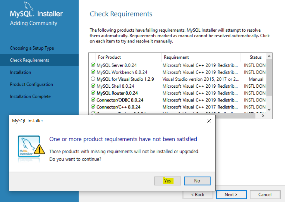
Task: Click No in the MySQL Installer dialog
Action: 197,181
